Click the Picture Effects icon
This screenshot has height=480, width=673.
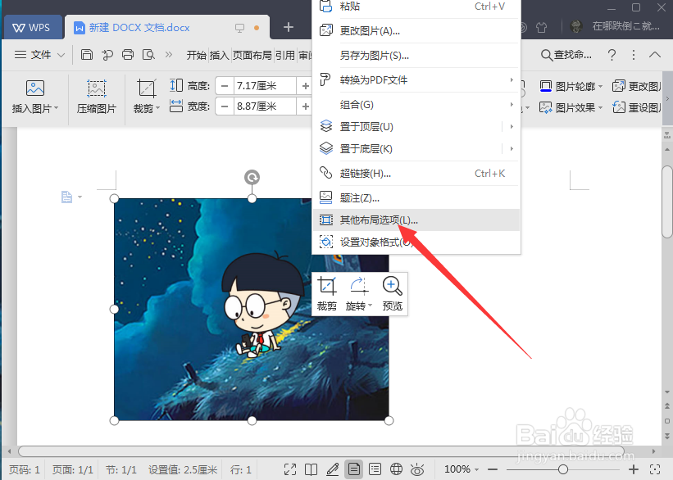[545, 107]
